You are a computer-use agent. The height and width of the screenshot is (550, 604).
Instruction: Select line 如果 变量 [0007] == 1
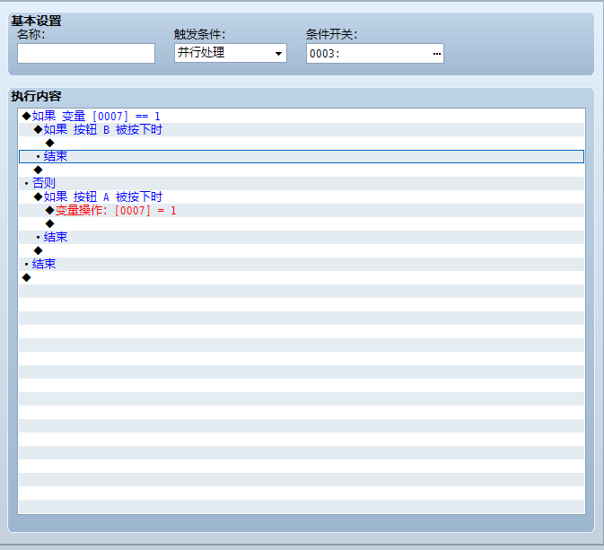(x=302, y=117)
